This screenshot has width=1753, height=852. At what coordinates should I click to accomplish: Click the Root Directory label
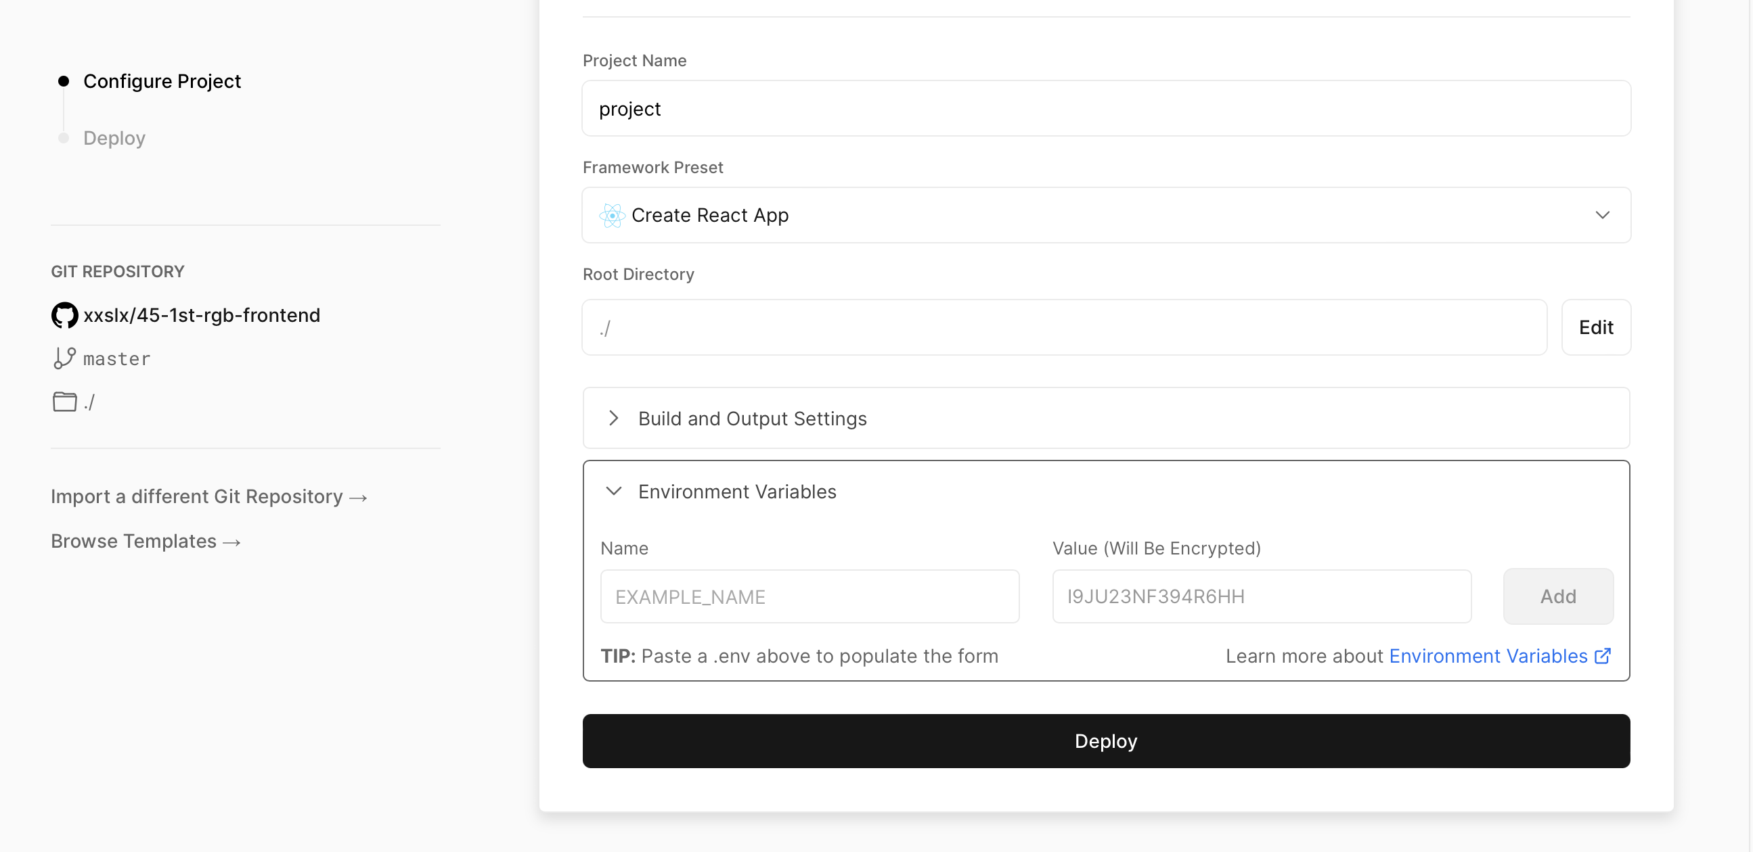point(638,274)
